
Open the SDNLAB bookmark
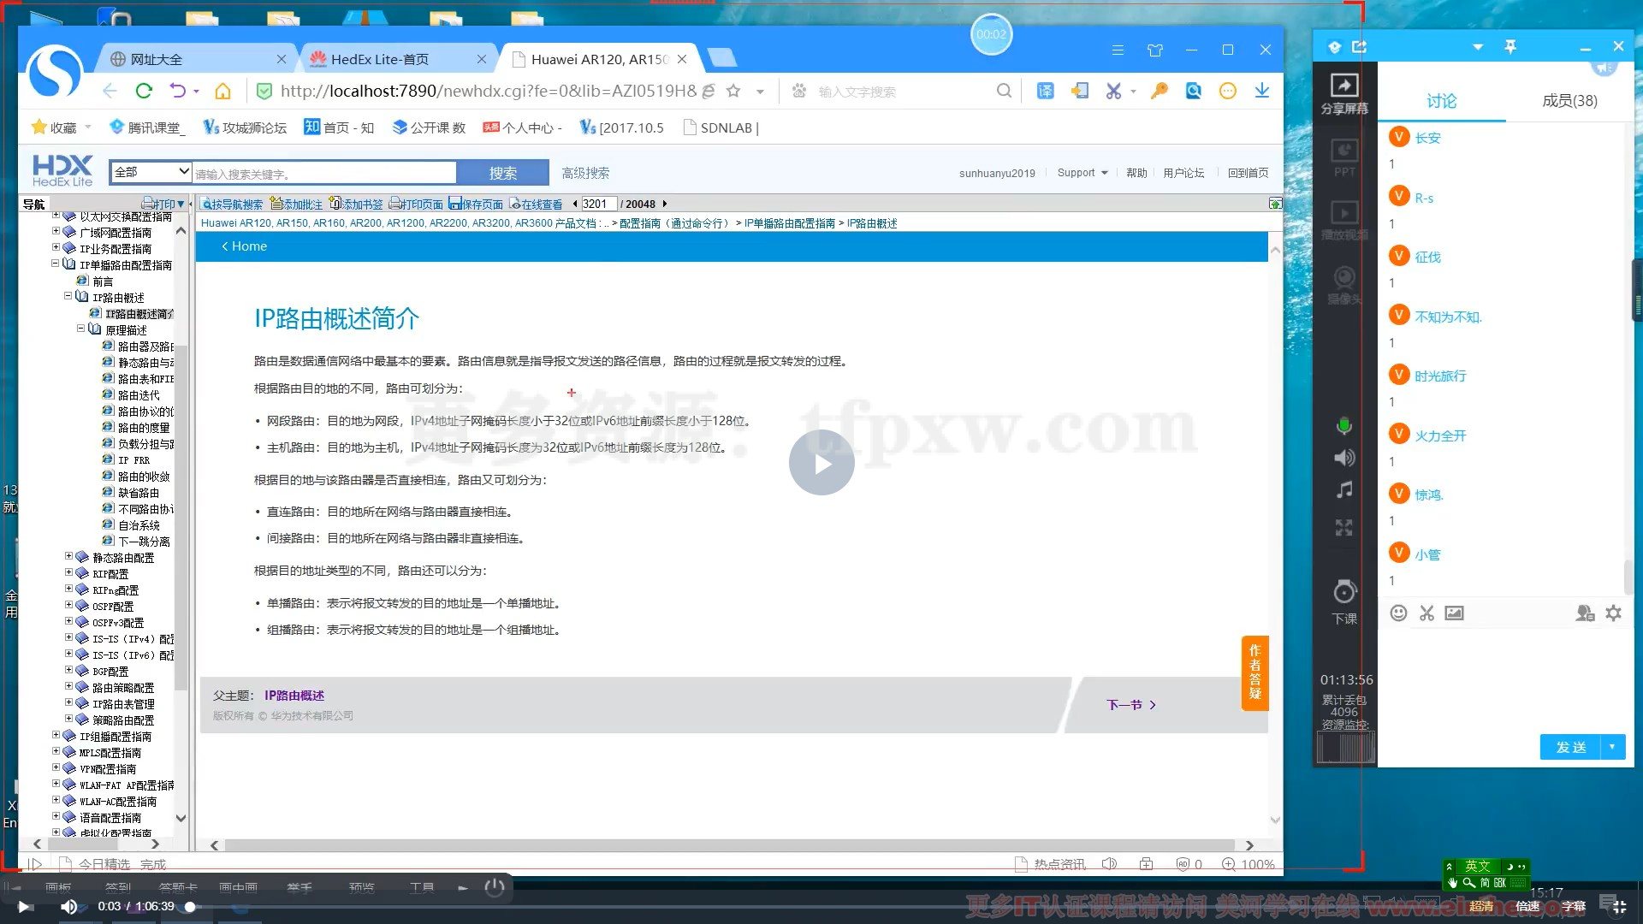(721, 127)
